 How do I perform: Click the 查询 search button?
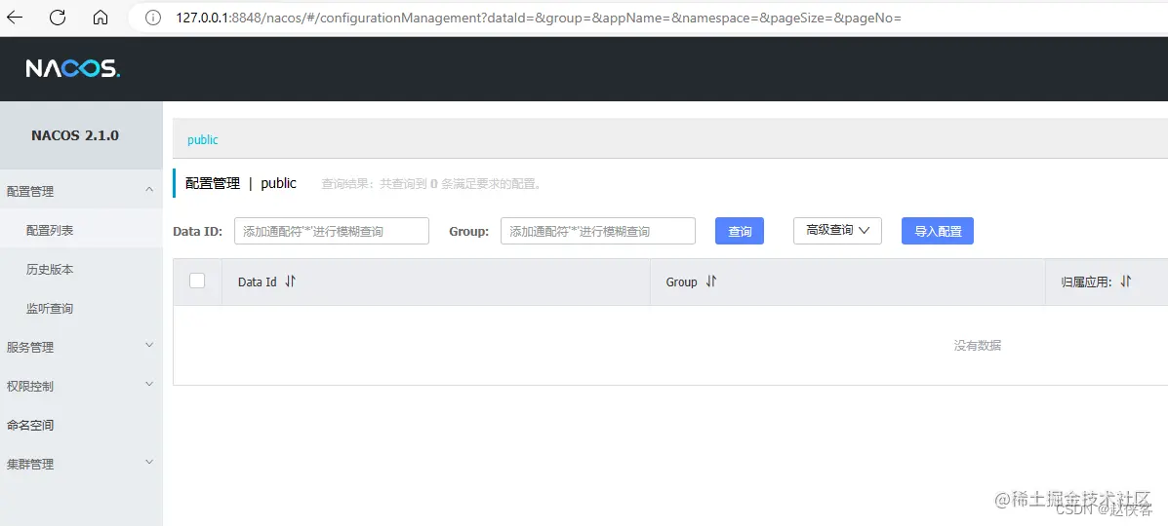(740, 231)
